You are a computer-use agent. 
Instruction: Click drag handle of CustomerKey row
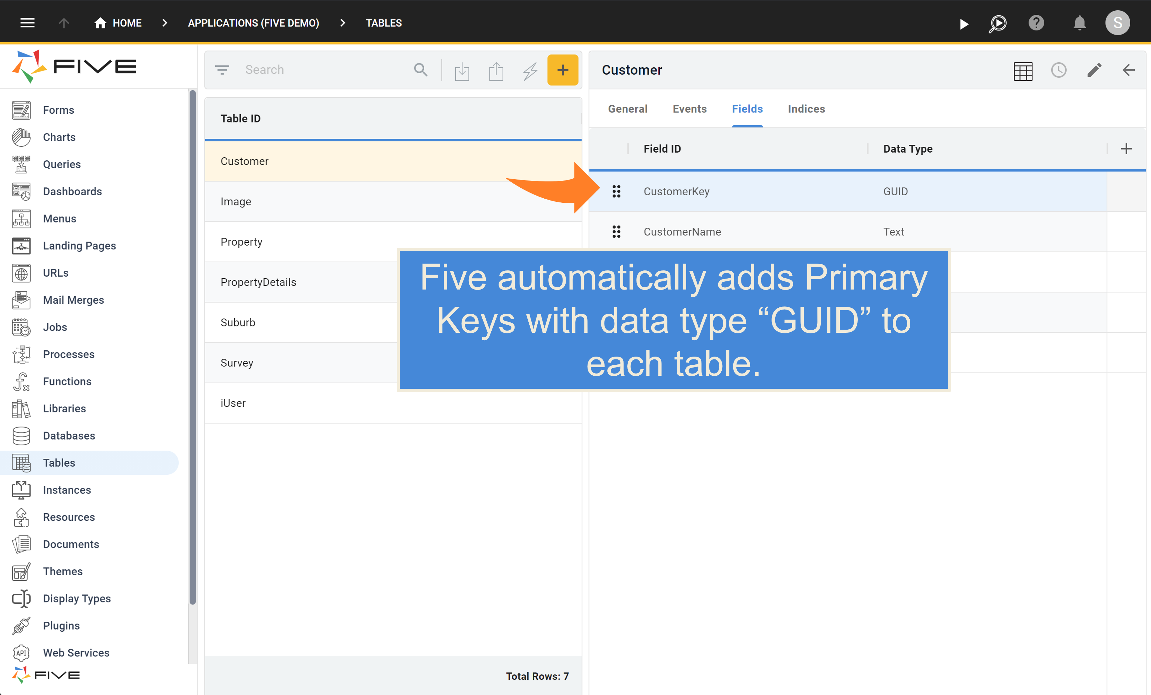tap(616, 191)
